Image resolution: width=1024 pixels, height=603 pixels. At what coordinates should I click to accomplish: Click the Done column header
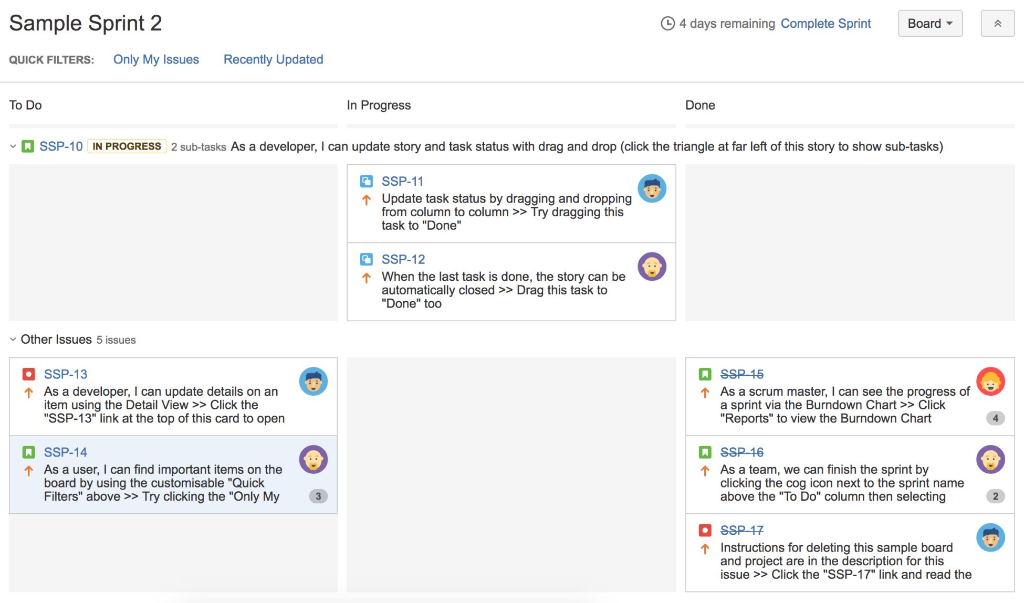click(700, 105)
